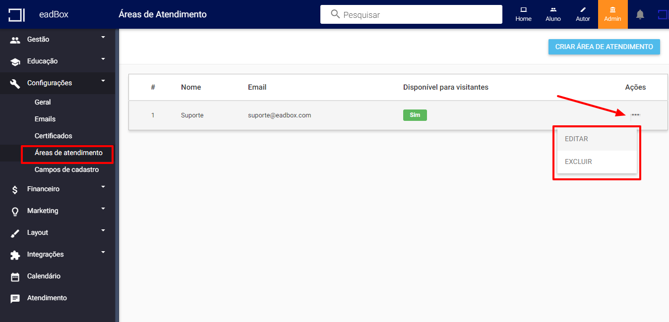Click the Configurações wrench icon

click(x=15, y=83)
